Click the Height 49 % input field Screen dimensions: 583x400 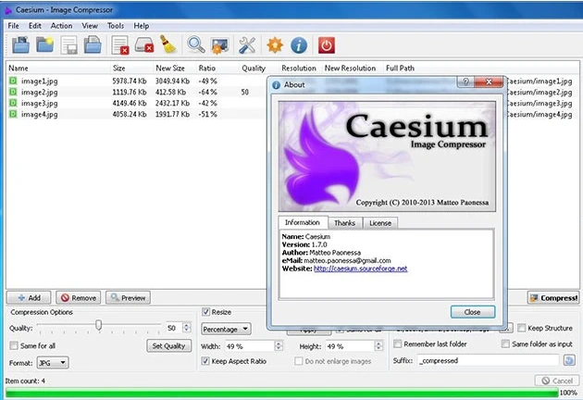350,346
